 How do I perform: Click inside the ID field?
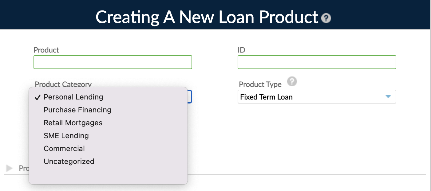coord(317,62)
